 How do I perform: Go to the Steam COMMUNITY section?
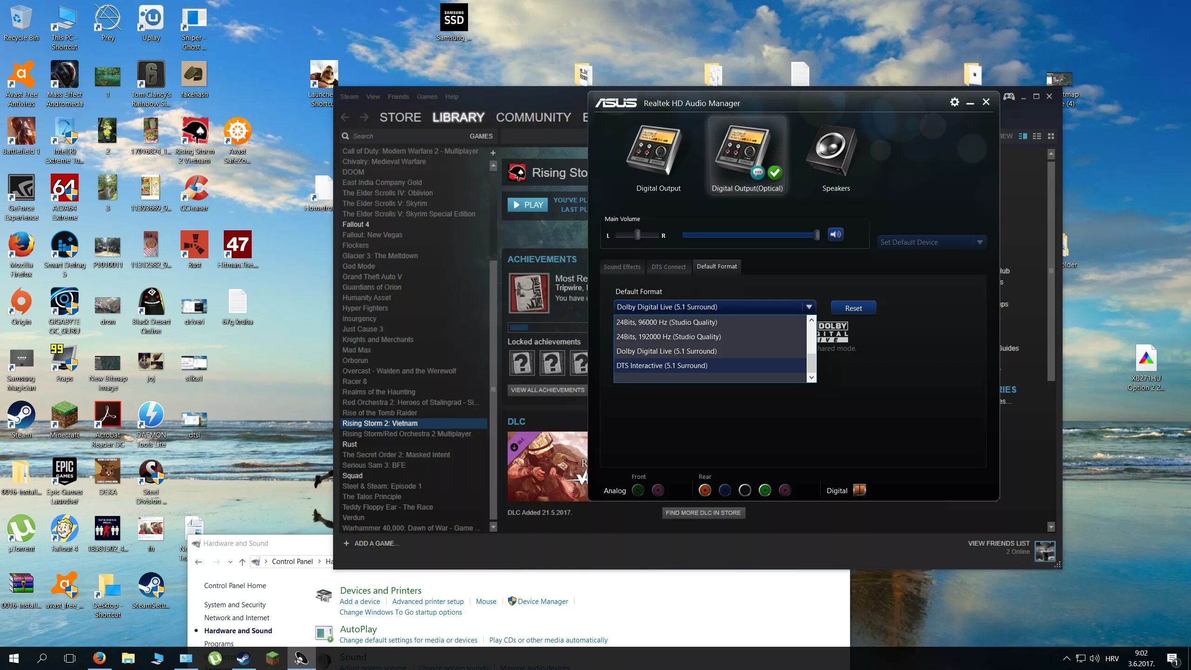click(x=533, y=117)
